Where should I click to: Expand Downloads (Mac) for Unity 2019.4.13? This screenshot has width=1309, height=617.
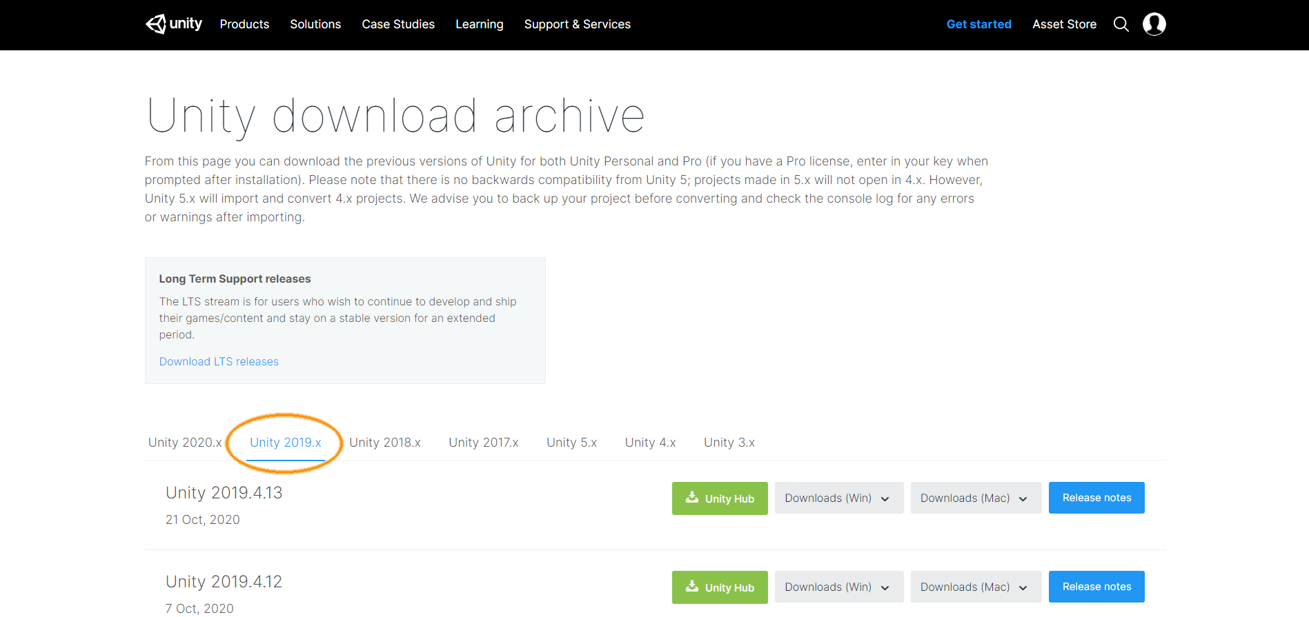point(976,498)
